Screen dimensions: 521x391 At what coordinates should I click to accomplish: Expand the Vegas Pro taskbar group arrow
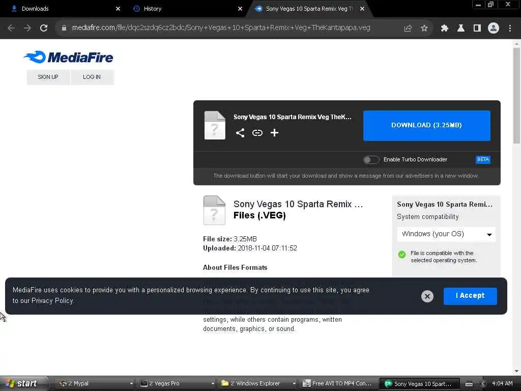tap(213, 384)
